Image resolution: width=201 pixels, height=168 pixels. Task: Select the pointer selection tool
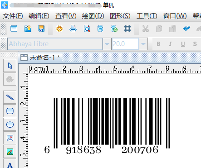pos(10,66)
